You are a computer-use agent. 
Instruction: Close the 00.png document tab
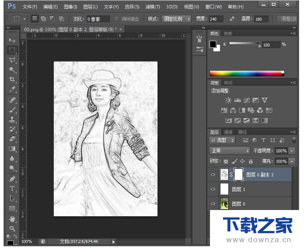point(121,29)
